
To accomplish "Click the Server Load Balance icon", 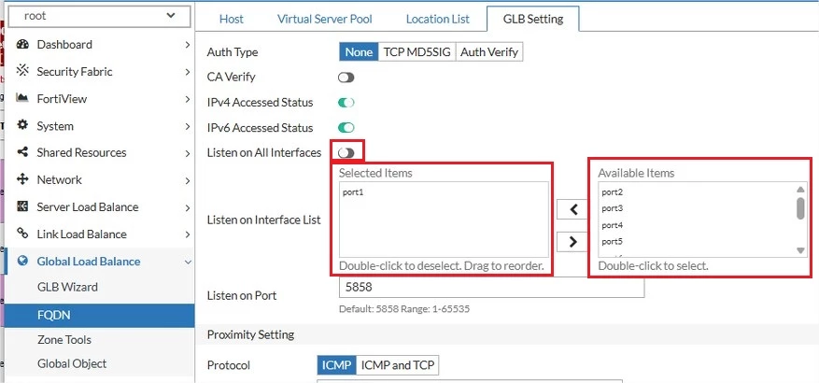I will coord(22,207).
